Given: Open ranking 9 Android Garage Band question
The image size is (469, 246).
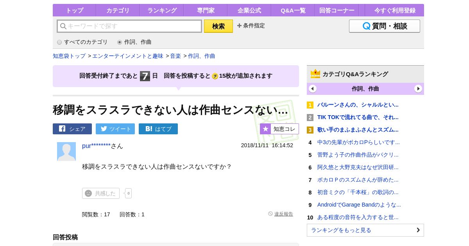Looking at the screenshot, I should pos(359,205).
